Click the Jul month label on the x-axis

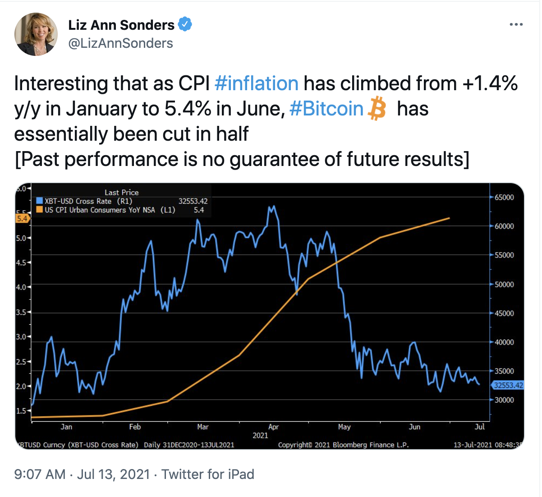479,427
